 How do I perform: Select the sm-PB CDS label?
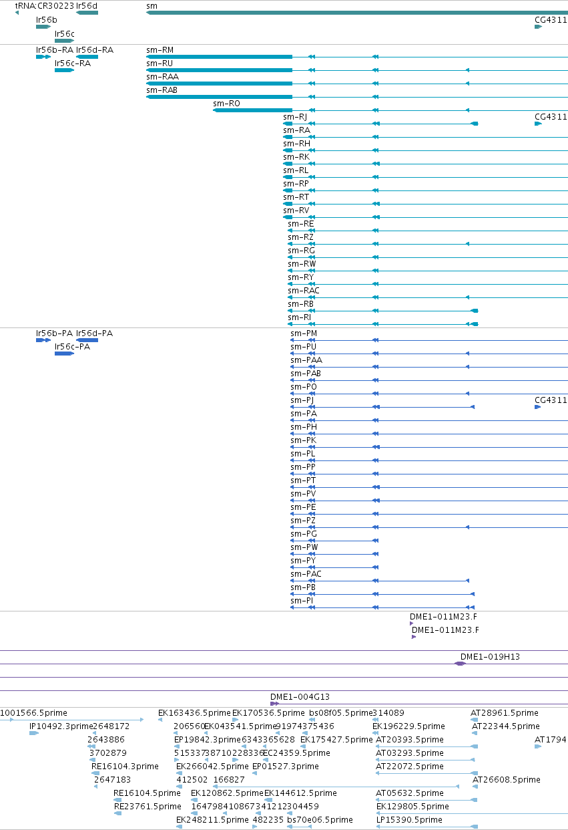(x=303, y=587)
